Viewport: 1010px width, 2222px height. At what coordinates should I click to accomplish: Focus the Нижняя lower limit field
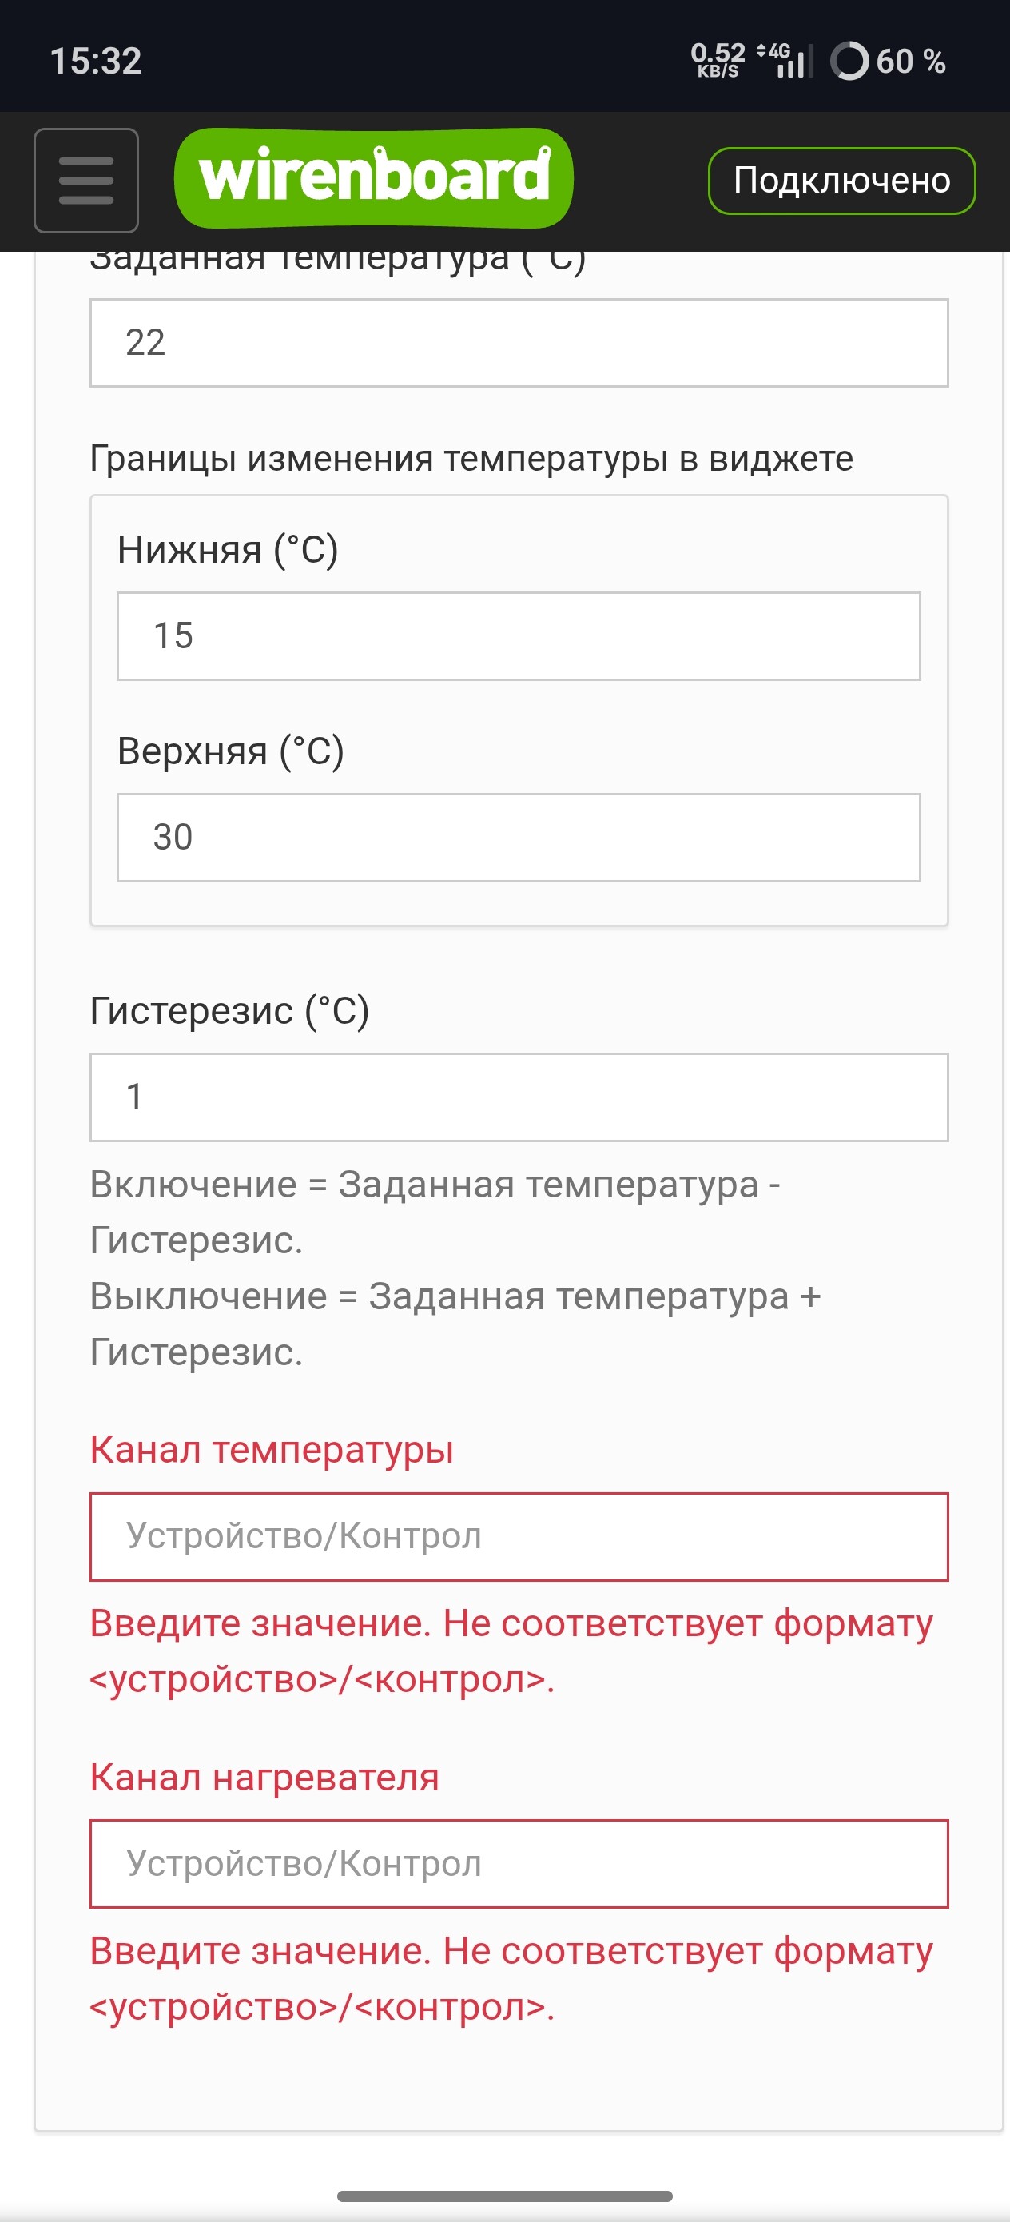pos(519,635)
